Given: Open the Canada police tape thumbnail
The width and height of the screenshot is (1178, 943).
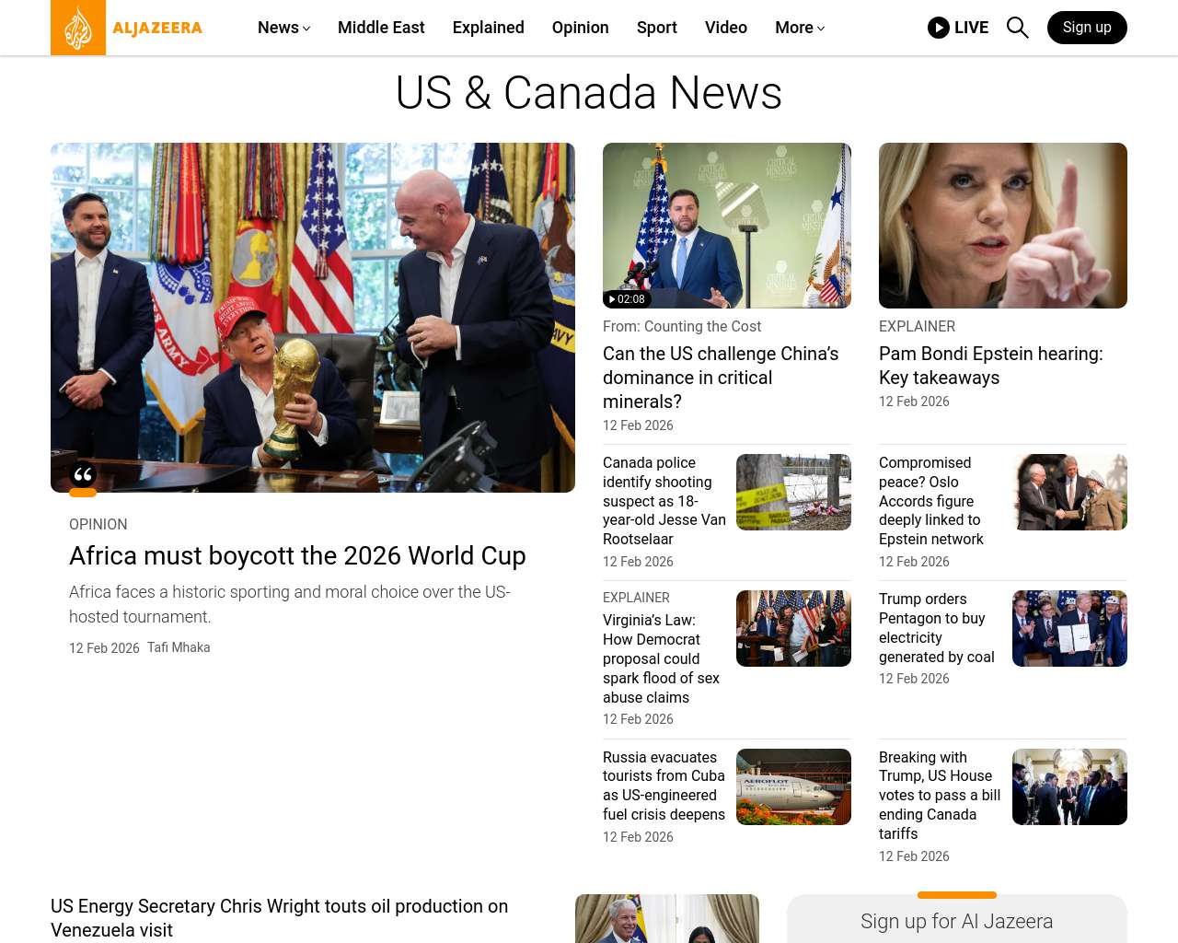Looking at the screenshot, I should (x=793, y=492).
